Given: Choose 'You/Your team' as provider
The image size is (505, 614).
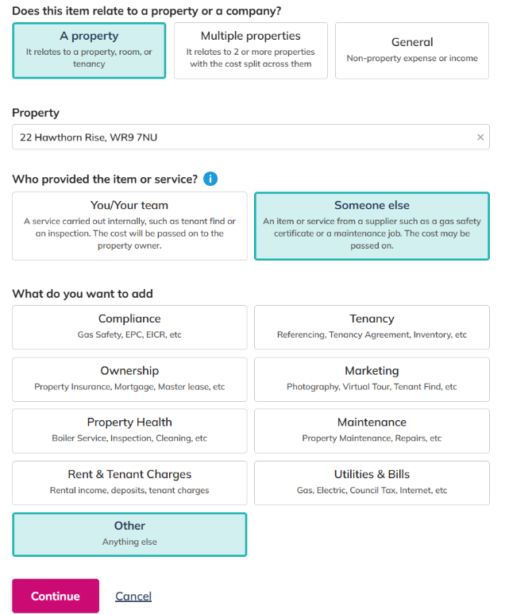Looking at the screenshot, I should point(129,226).
